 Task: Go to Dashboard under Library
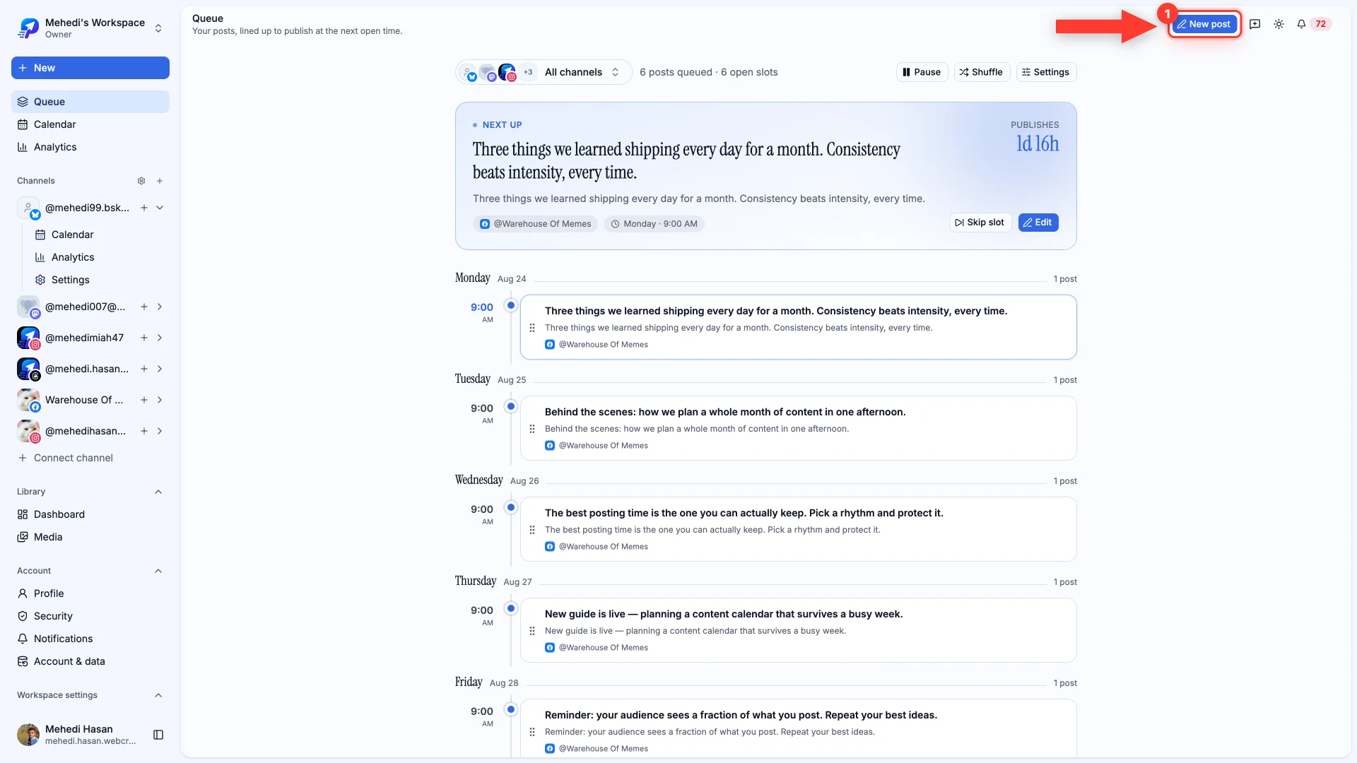tap(90, 514)
